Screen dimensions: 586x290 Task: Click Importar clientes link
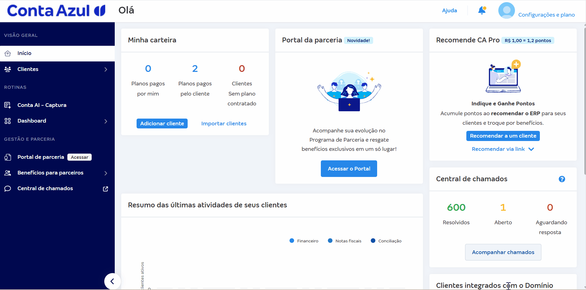click(x=224, y=123)
